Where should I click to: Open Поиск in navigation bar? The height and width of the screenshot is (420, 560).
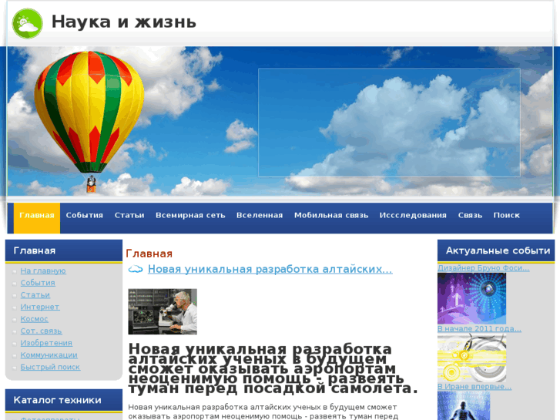click(506, 216)
